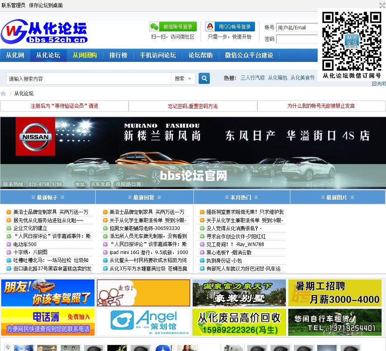Open 从网团购 navigation item
386x351 pixels.
point(85,55)
